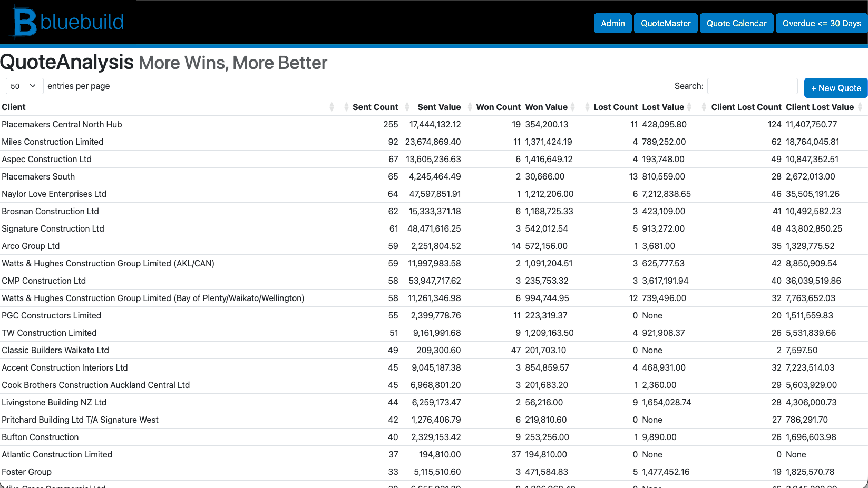Click sent value 48,471,616.25
The height and width of the screenshot is (488, 868).
434,228
